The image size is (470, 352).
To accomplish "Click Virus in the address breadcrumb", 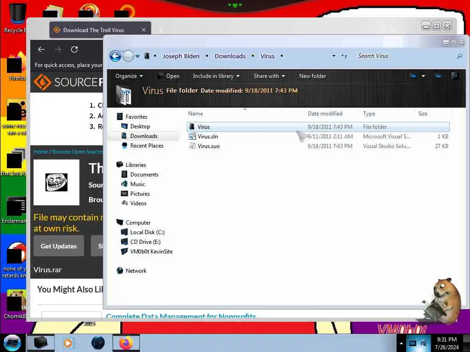I will click(x=268, y=56).
